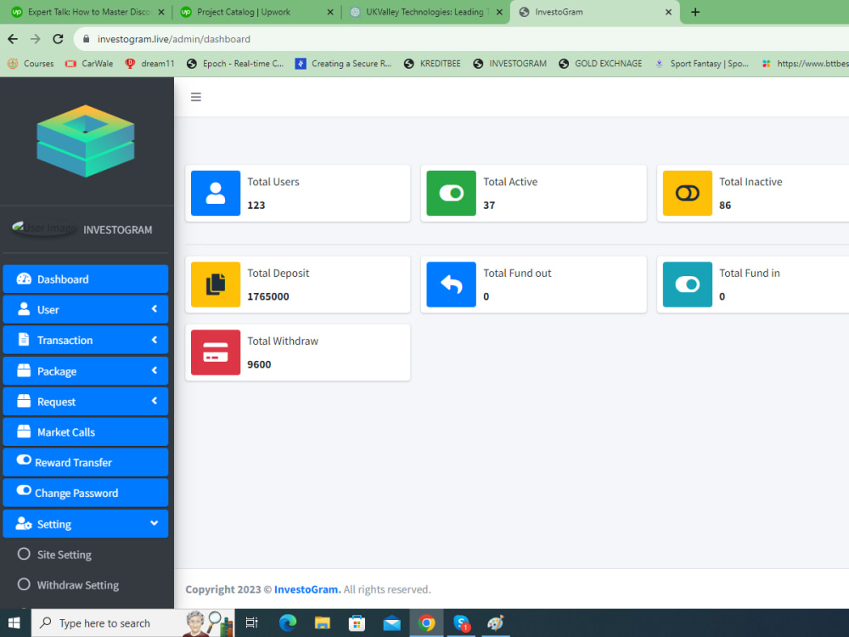This screenshot has height=637, width=849.
Task: Collapse the Setting sidebar menu
Action: [85, 523]
